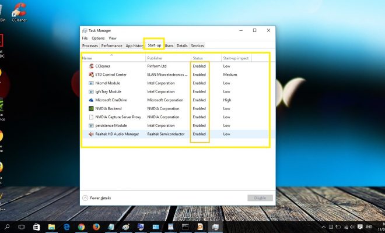Switch to the command prompt taskbar icon
Image resolution: width=385 pixels, height=233 pixels.
click(185, 227)
